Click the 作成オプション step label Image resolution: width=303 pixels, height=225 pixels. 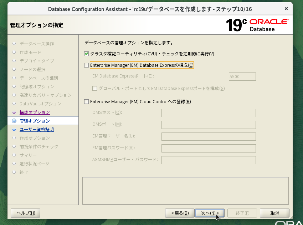(35, 138)
